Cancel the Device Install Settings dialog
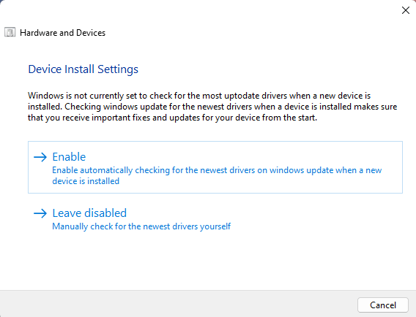This screenshot has width=416, height=317. click(383, 305)
